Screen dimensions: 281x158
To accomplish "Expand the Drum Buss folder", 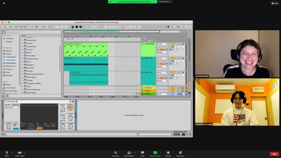I will point(22,56).
